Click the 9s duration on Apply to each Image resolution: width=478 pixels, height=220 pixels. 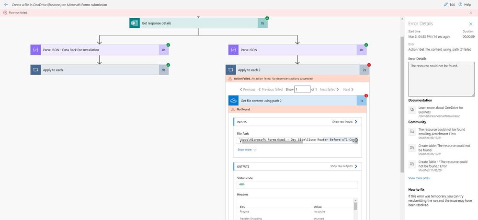(x=164, y=70)
